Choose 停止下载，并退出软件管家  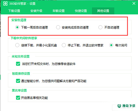click(64, 45)
